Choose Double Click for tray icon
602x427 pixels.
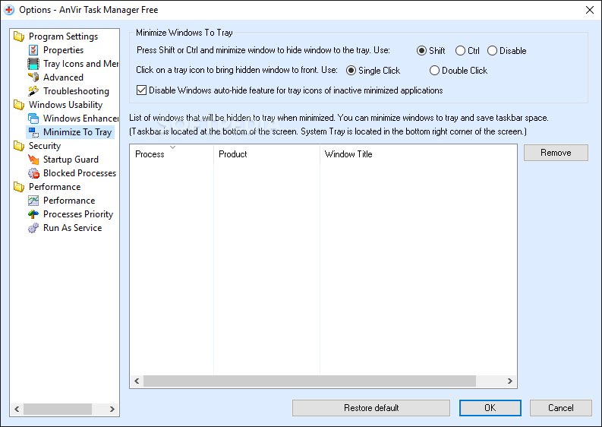pos(434,71)
